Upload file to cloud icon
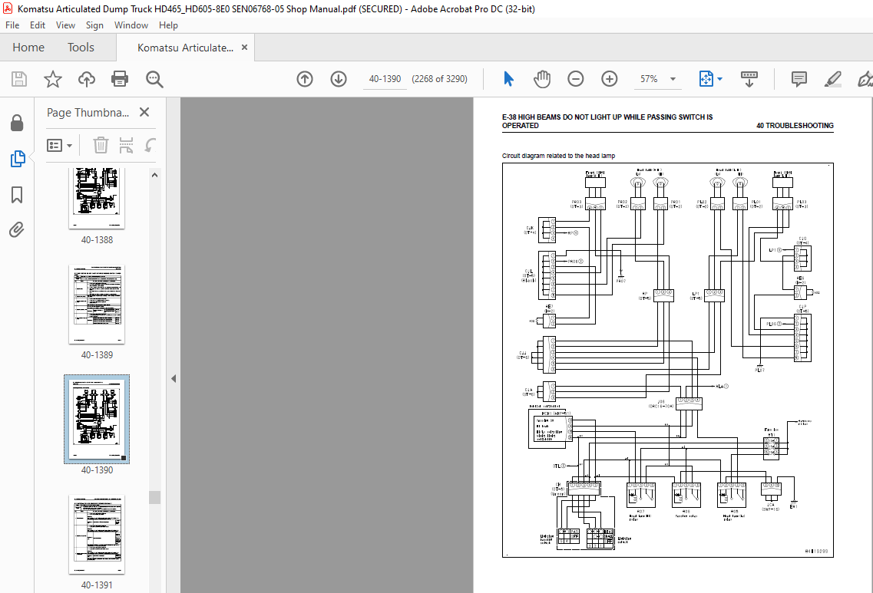This screenshot has width=873, height=593. pos(86,79)
